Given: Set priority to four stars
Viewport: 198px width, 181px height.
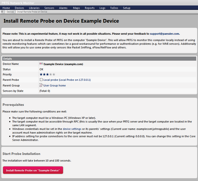Looking at the screenshot, I should (x=51, y=74).
